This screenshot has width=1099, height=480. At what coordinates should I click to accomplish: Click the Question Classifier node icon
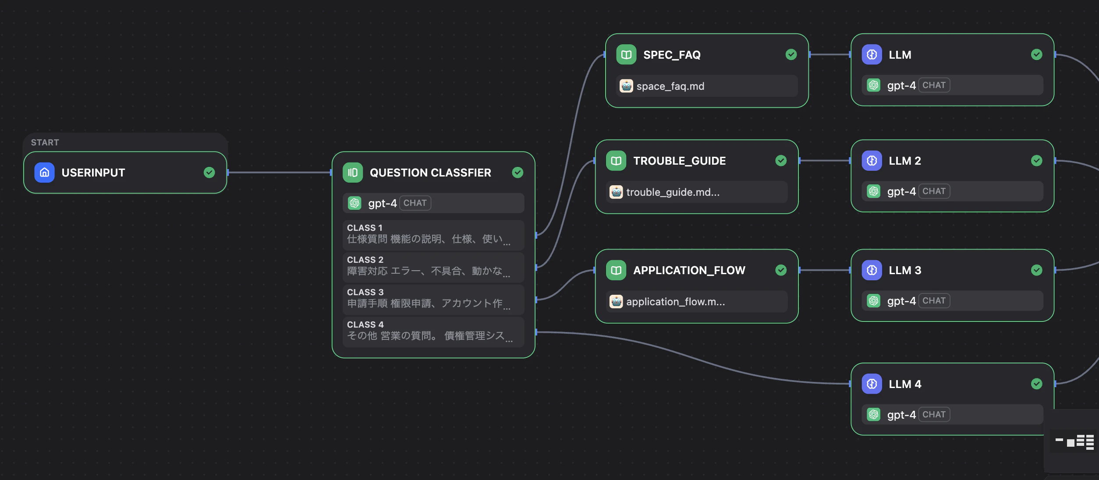[x=353, y=173]
